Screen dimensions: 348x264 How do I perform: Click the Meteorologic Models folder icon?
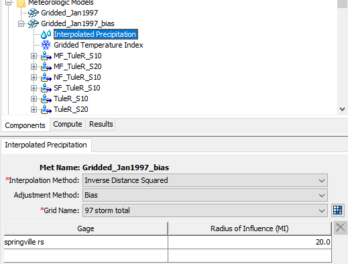pos(21,3)
